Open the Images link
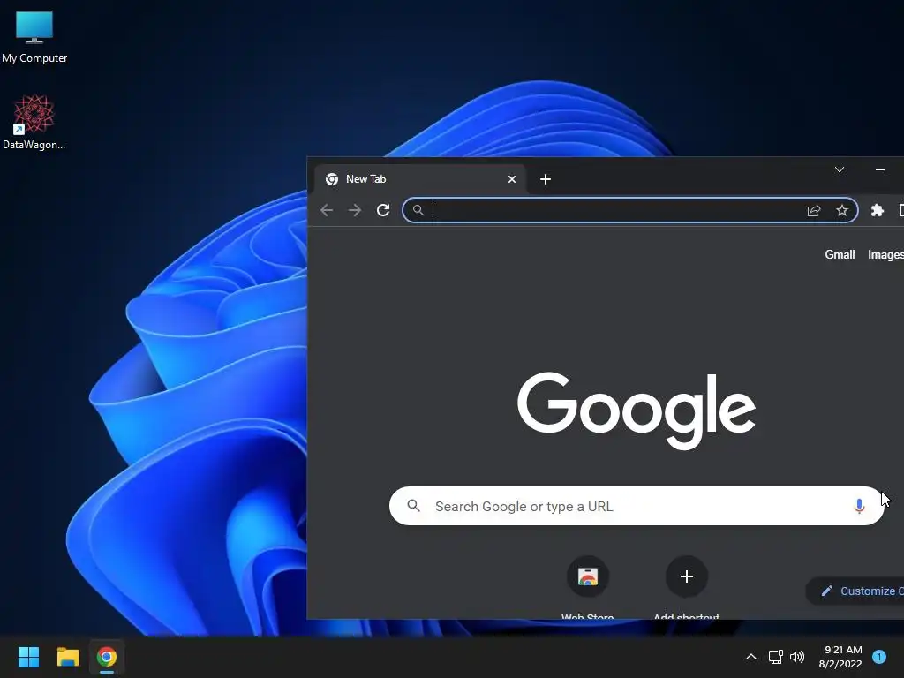This screenshot has width=904, height=678. (x=885, y=254)
